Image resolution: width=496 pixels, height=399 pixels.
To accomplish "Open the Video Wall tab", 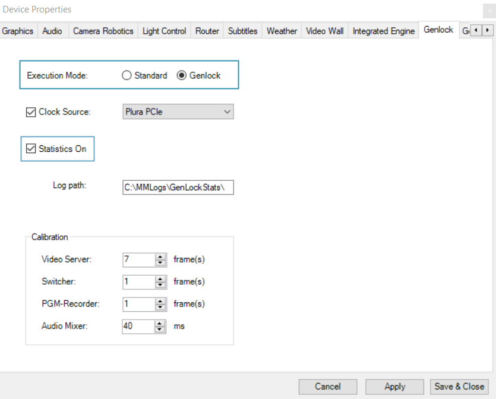I will tap(324, 31).
